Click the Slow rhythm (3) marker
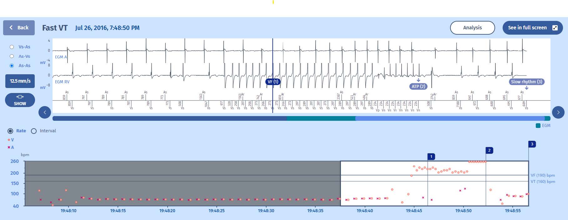The height and width of the screenshot is (220, 568). pyautogui.click(x=526, y=82)
